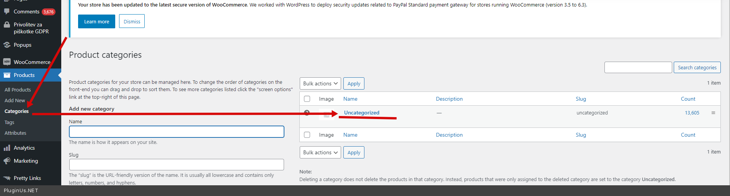Click the GDPR cookie consent lock icon
The height and width of the screenshot is (196, 730).
[x=7, y=25]
